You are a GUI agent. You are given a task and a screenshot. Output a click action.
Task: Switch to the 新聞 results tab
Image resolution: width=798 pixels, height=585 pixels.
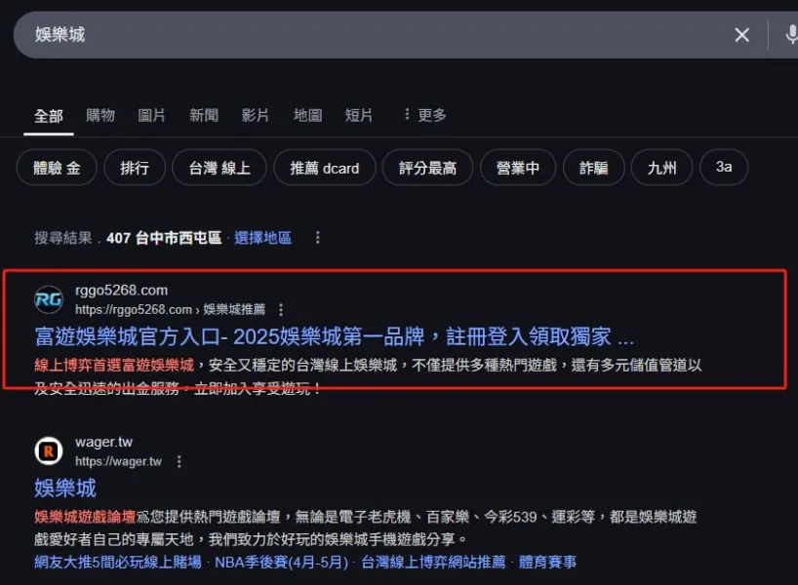click(x=203, y=114)
